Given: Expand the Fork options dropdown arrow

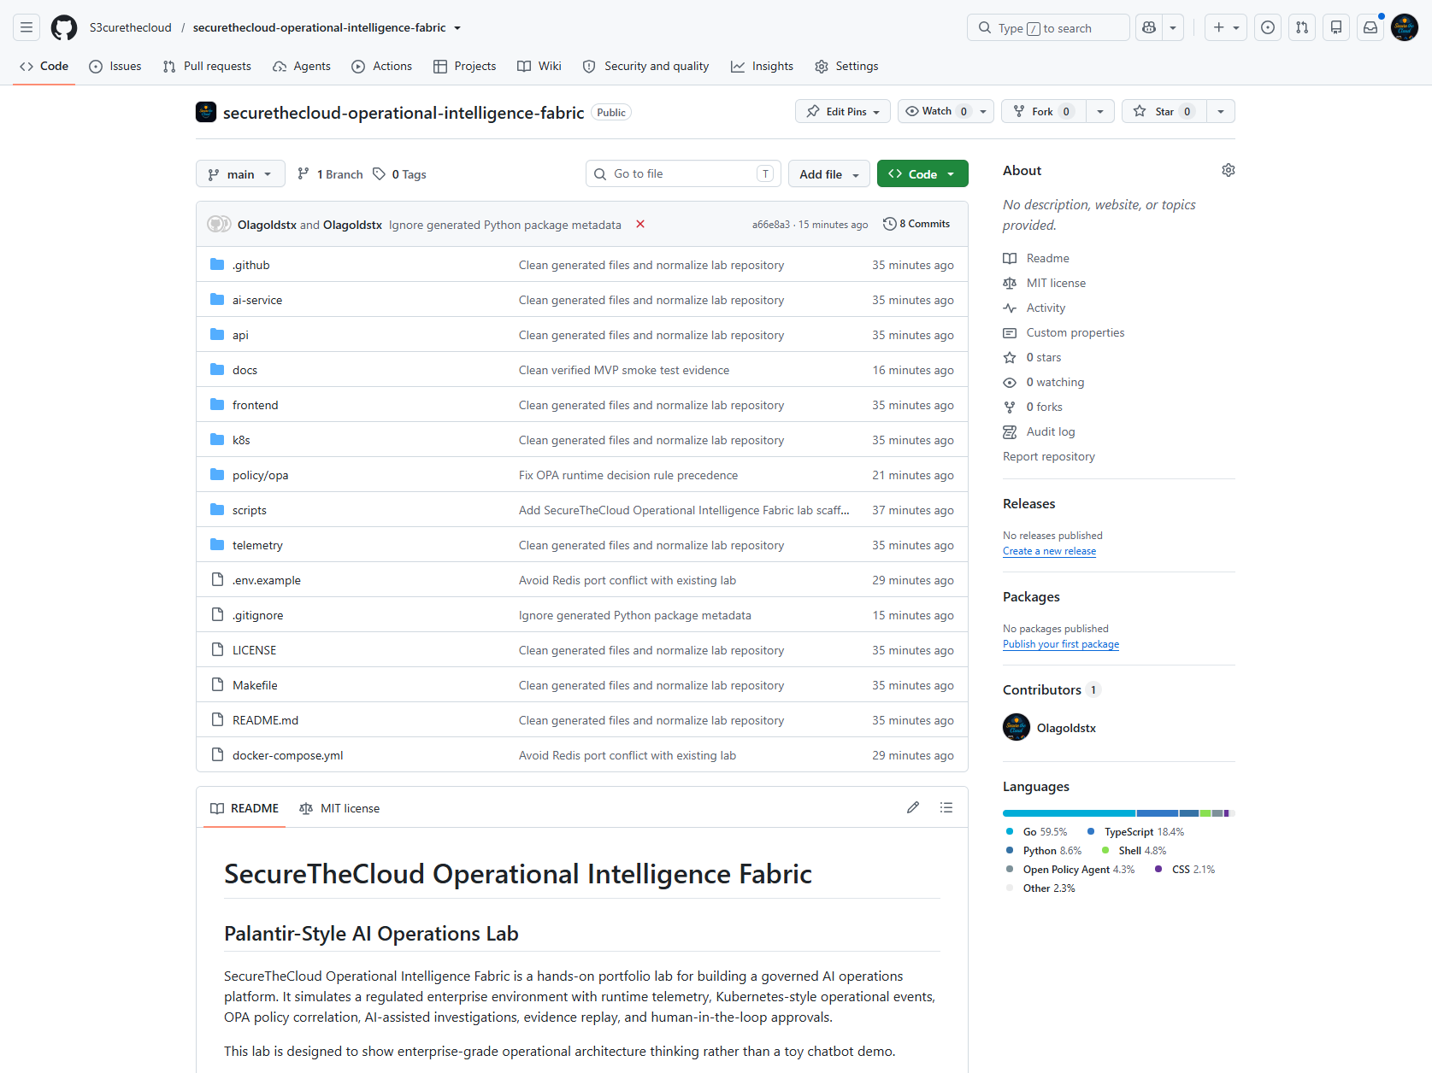Looking at the screenshot, I should (x=1100, y=111).
